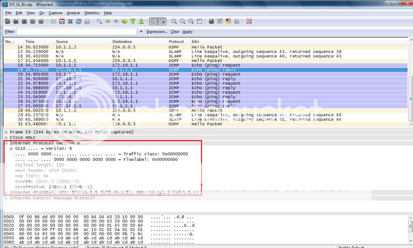This screenshot has width=413, height=248.
Task: Go forward in packet history arrow
Action: (x=116, y=21)
